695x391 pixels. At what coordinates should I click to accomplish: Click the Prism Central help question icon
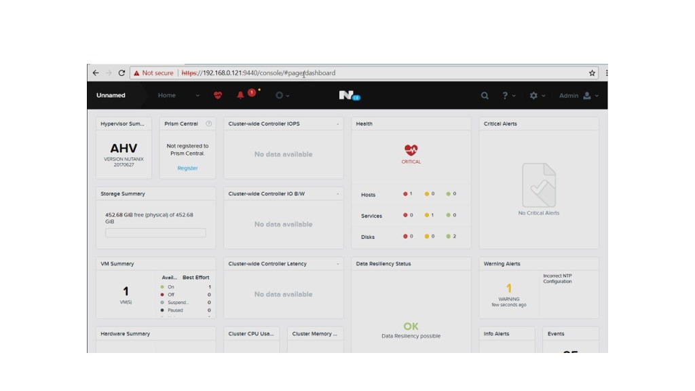[x=208, y=124]
